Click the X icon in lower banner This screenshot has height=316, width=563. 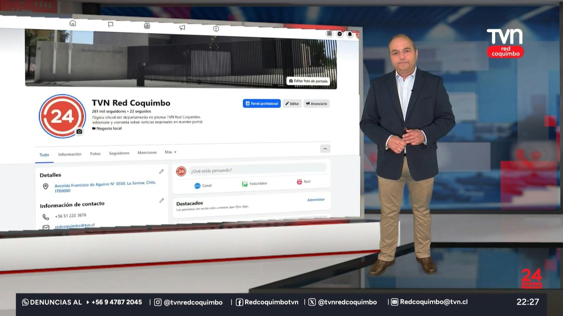pos(312,302)
